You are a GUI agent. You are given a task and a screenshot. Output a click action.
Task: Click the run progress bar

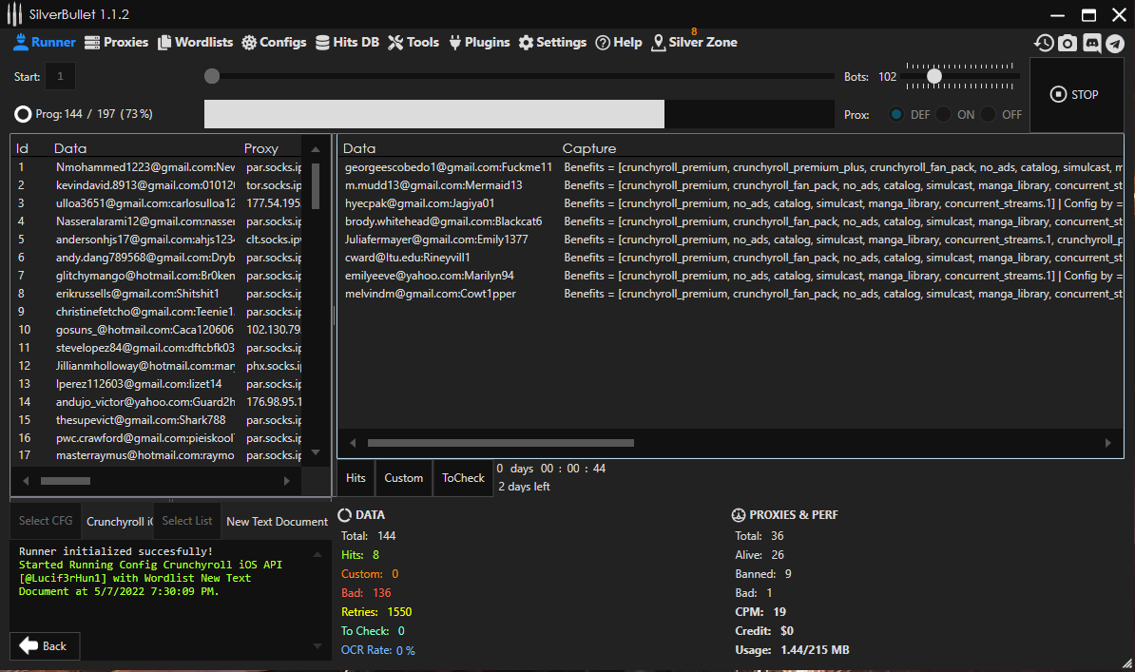[519, 114]
